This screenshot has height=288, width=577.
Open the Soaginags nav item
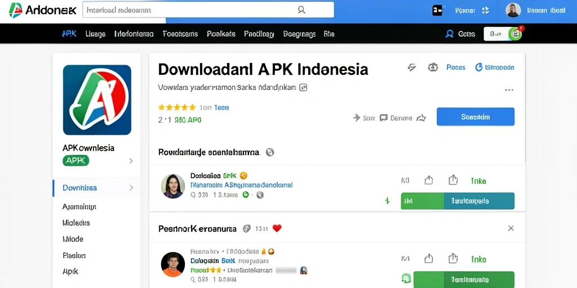pyautogui.click(x=300, y=34)
